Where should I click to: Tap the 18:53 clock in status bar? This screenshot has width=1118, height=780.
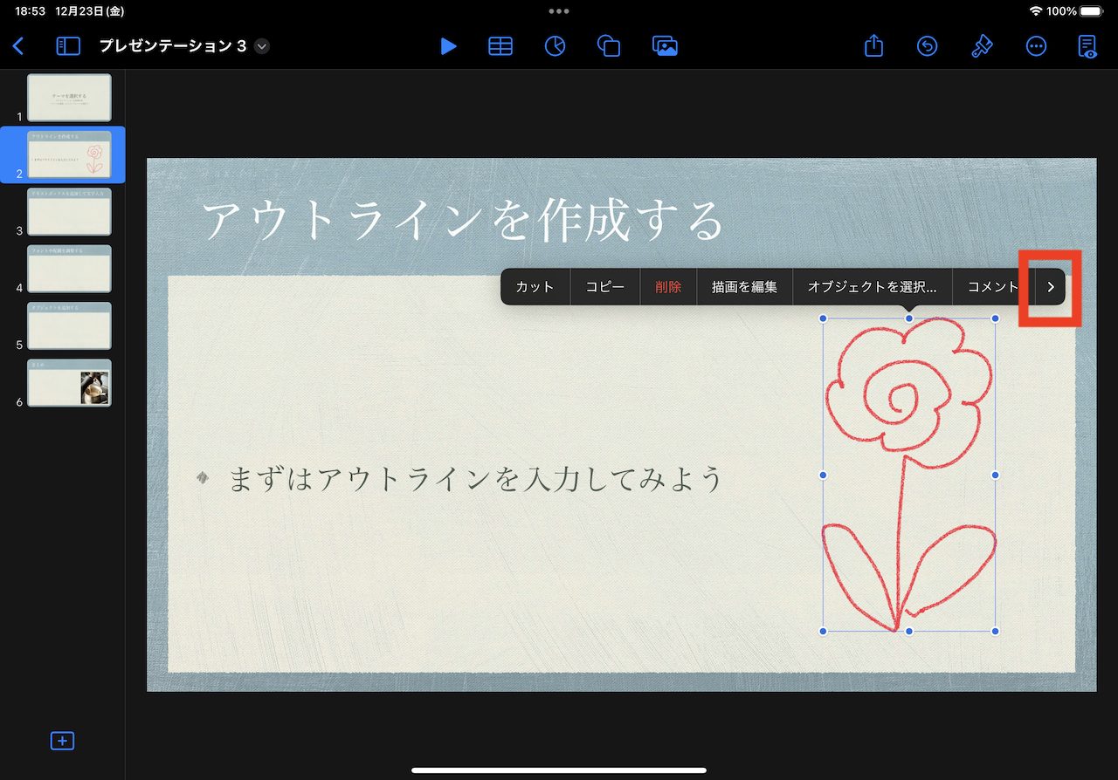click(x=29, y=11)
